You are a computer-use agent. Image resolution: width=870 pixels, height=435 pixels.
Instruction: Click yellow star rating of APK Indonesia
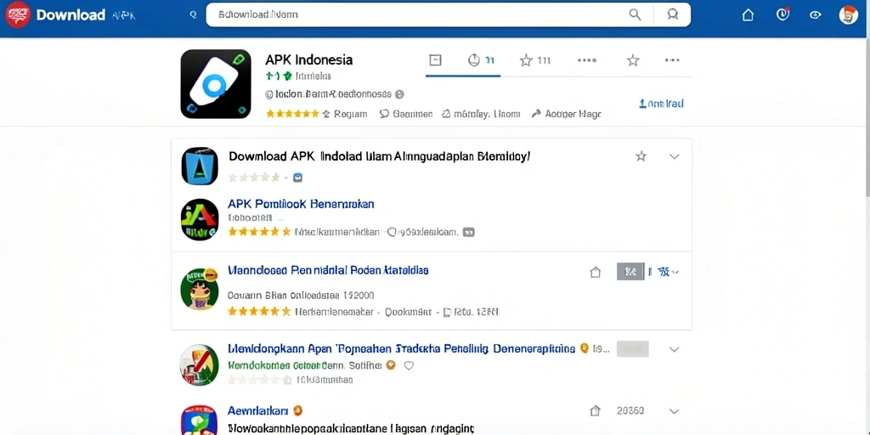coord(292,114)
